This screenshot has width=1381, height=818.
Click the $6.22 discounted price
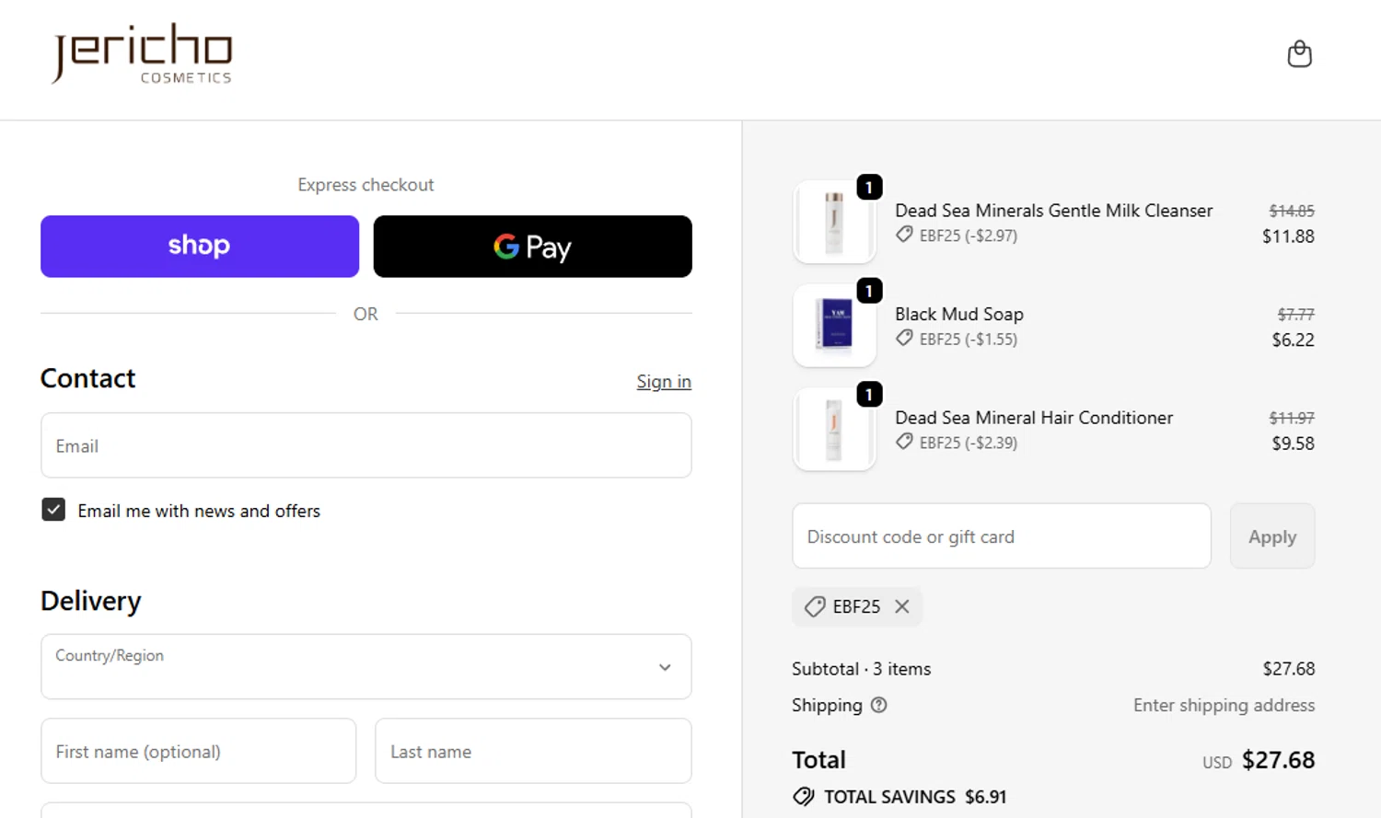[x=1293, y=340]
